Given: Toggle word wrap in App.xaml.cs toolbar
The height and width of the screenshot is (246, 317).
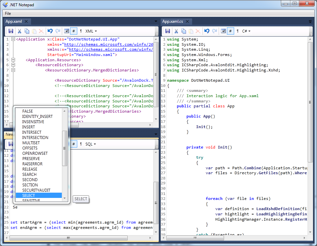Looking at the screenshot, I should pyautogui.click(x=223, y=31).
